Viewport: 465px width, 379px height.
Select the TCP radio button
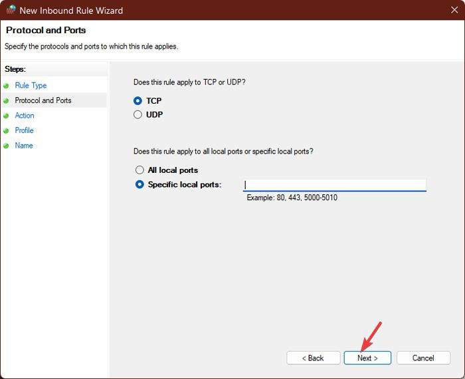tap(138, 101)
